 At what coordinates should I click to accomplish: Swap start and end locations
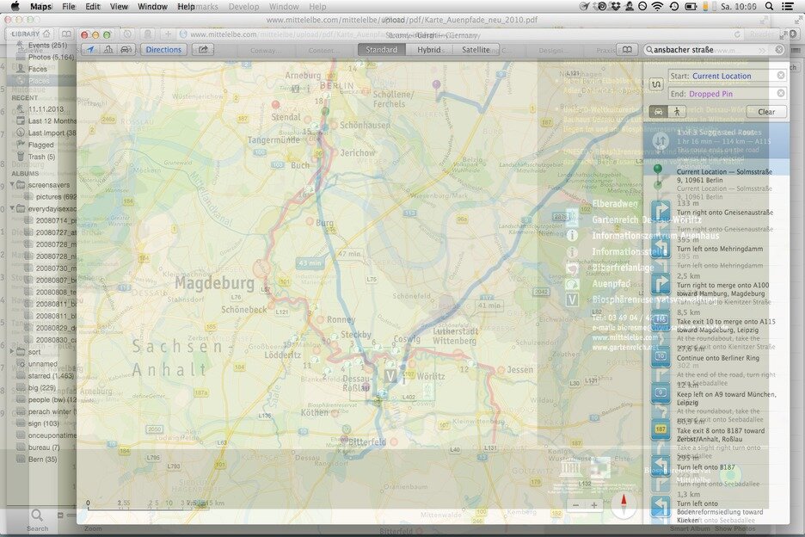coord(656,84)
